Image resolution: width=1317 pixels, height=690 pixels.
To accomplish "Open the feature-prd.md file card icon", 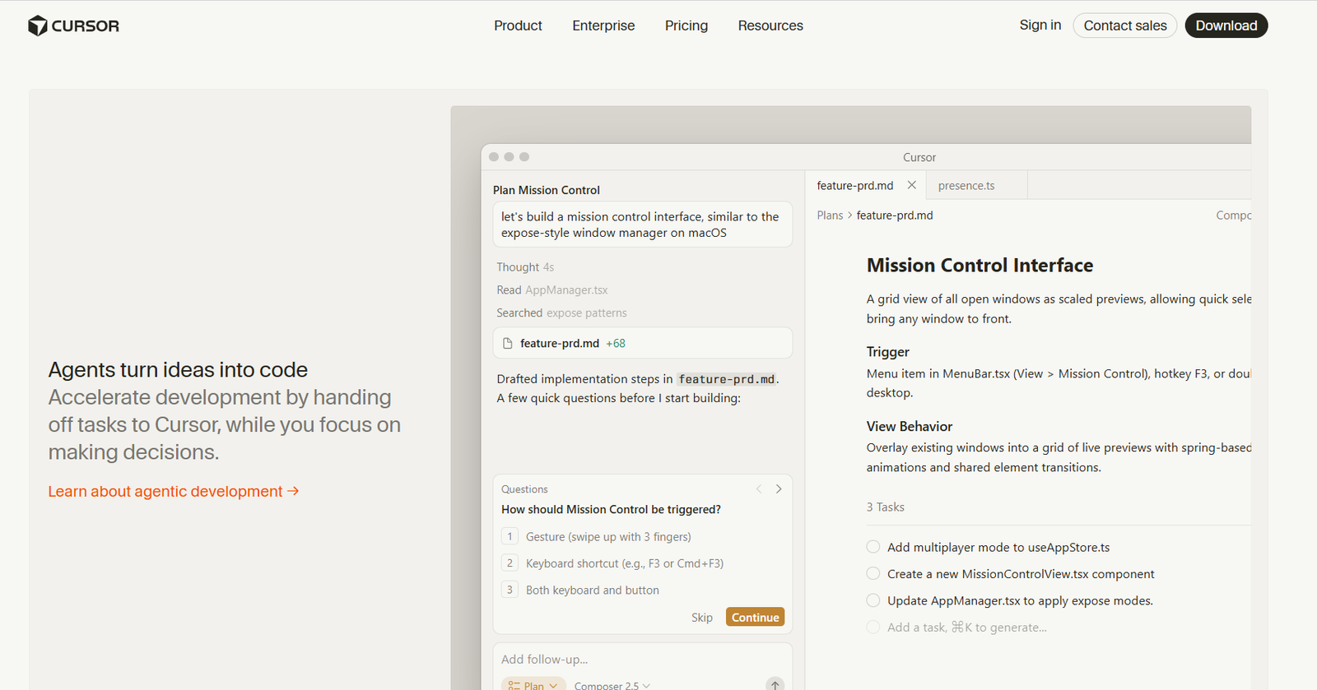I will point(507,344).
